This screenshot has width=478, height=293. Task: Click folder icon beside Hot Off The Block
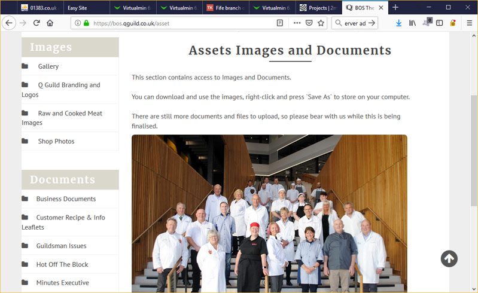[x=25, y=264]
